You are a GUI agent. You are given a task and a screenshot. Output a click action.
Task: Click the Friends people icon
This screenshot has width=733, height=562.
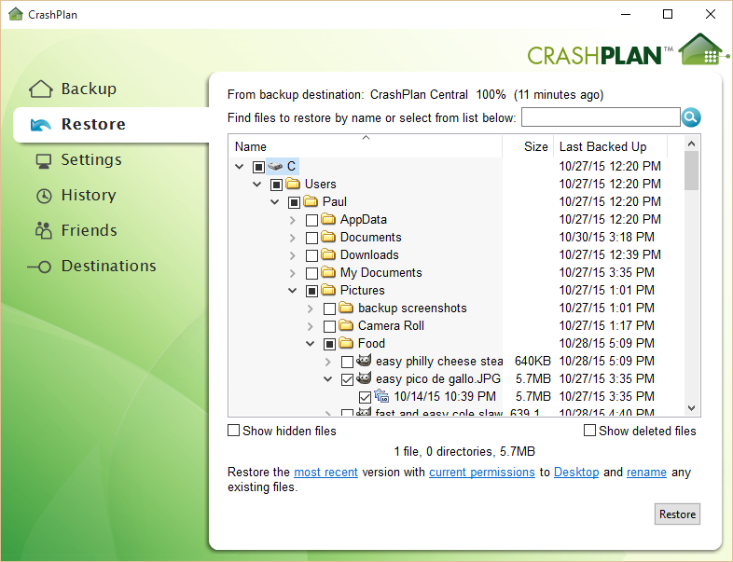(x=43, y=231)
